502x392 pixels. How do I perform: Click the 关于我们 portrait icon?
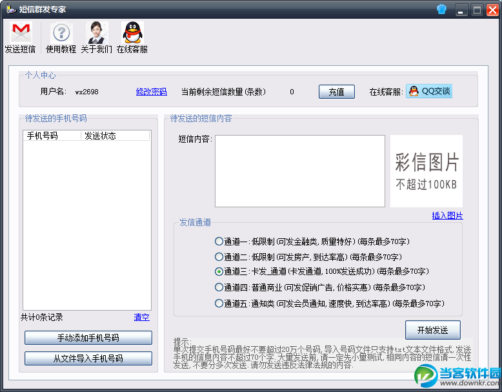97,32
